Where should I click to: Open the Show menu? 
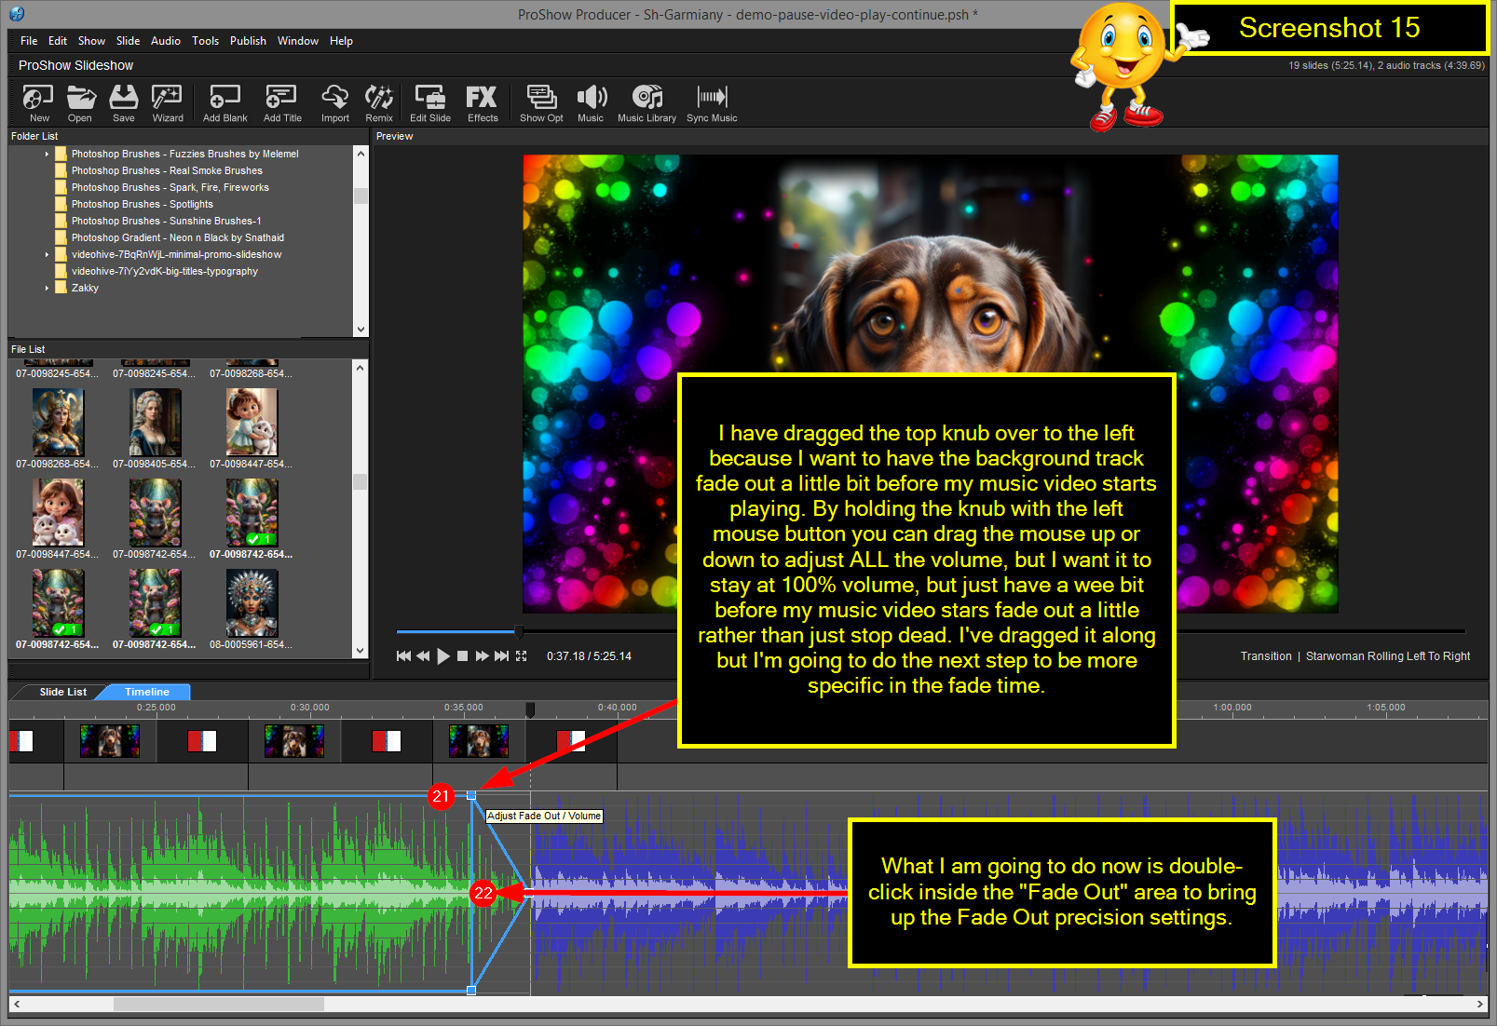coord(91,41)
